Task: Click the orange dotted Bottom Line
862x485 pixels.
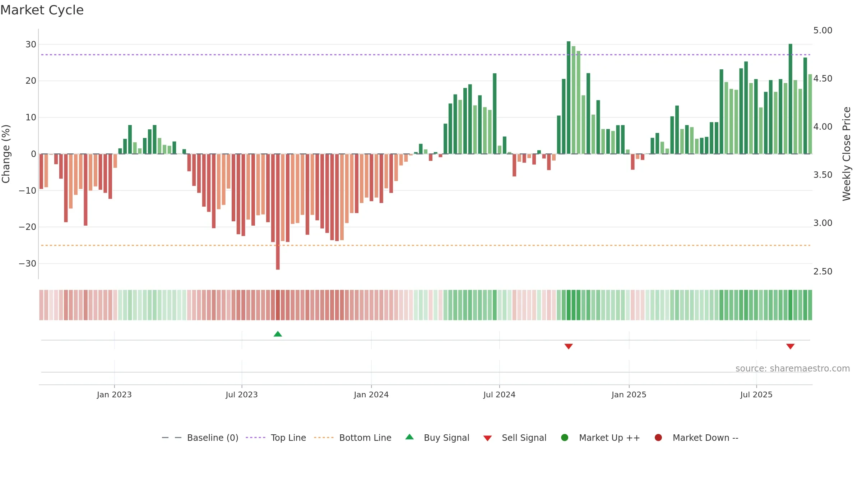Action: click(x=426, y=245)
